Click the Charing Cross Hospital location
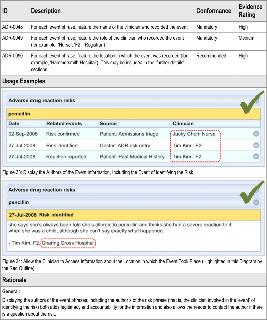Screen dimensions: 267x320 [x=68, y=243]
